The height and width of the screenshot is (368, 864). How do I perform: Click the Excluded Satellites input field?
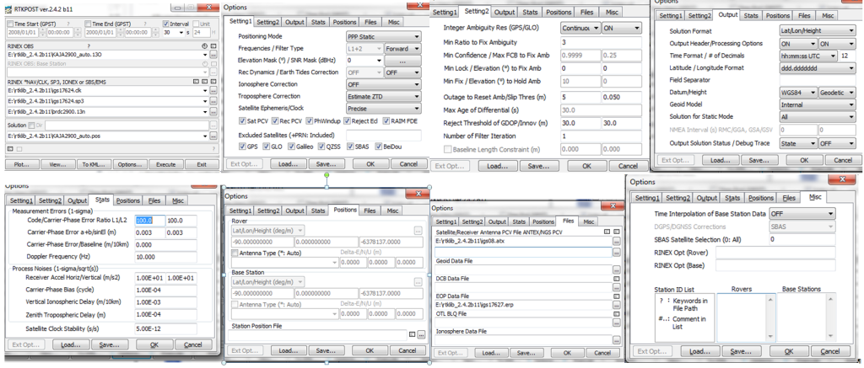click(384, 135)
